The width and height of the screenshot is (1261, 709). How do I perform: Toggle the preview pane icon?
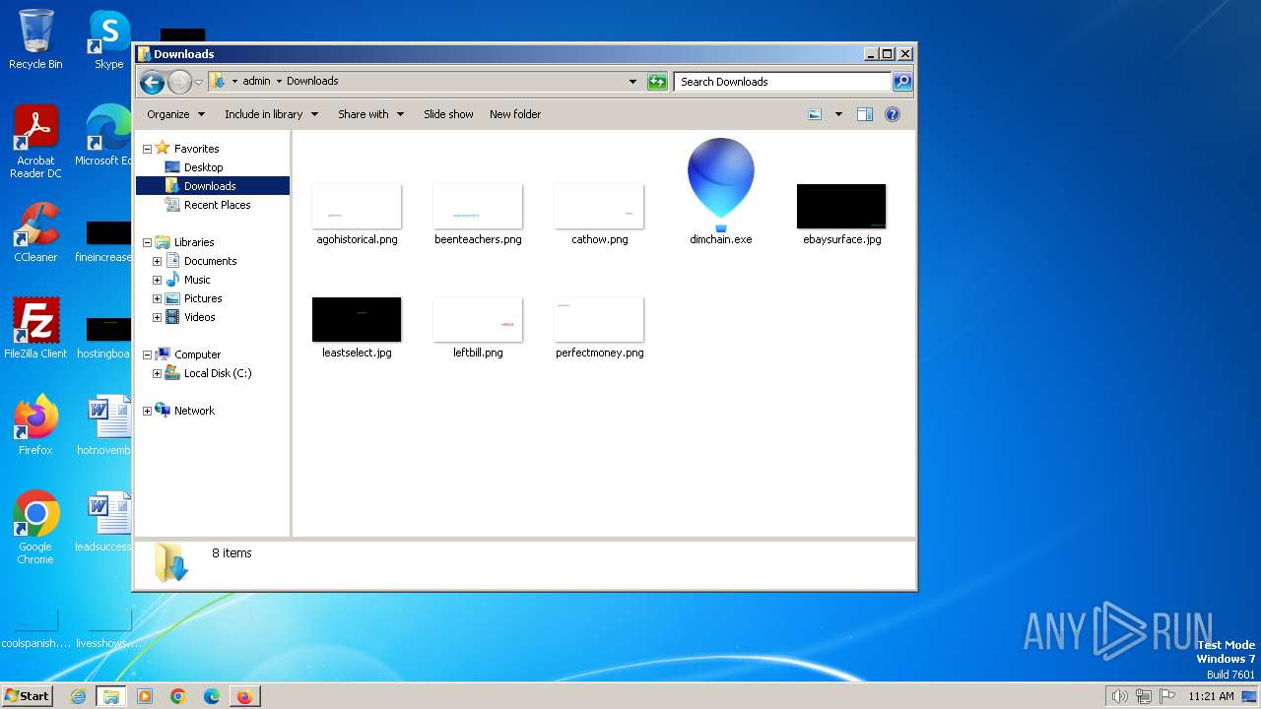[x=865, y=114]
